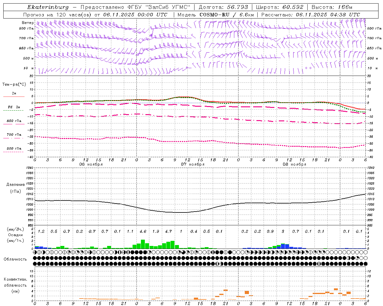
Task: Click the Облачность cloudiness label
Action: point(15,259)
